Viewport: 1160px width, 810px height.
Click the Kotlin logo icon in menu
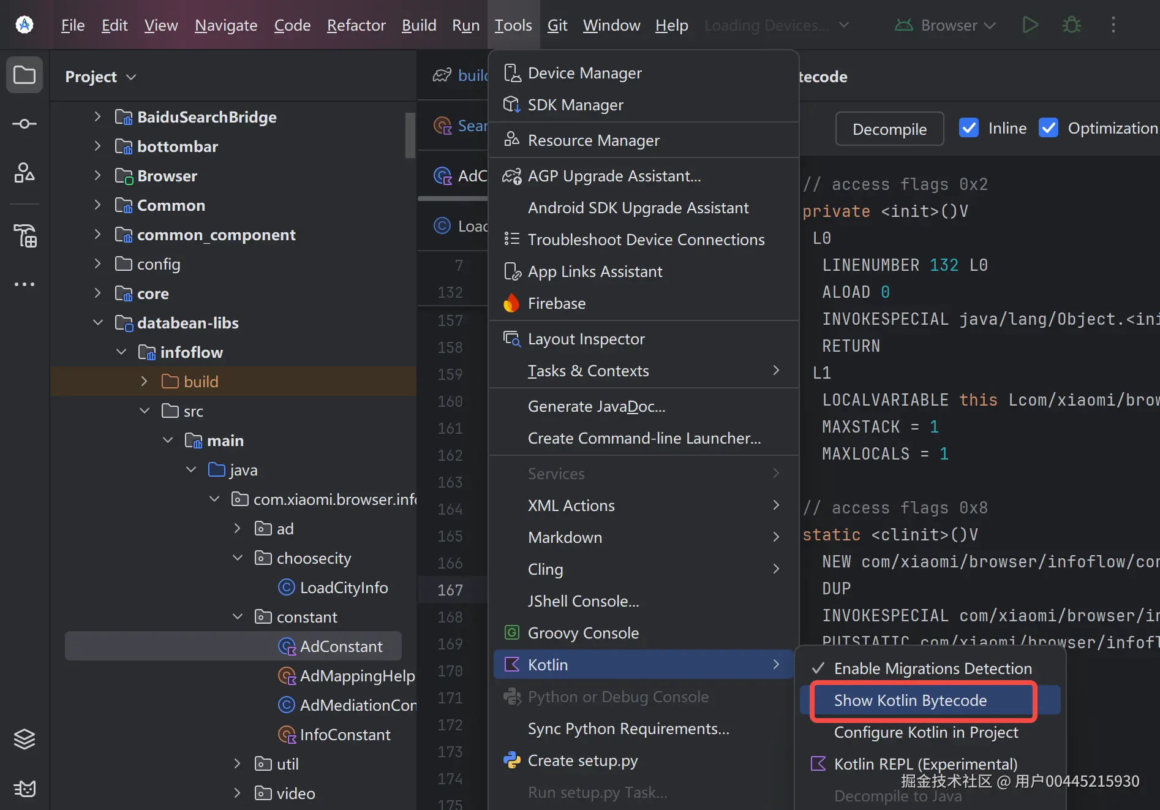click(x=511, y=664)
